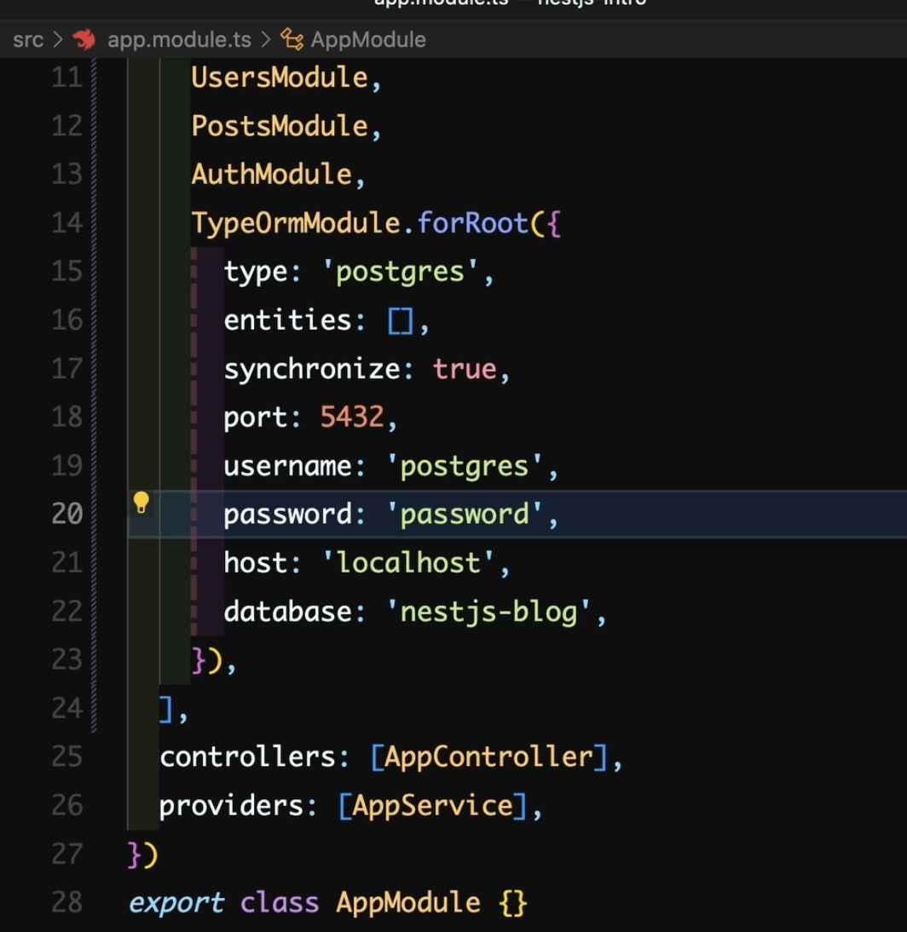Click on 'TypeOrmModule' identifier

(x=296, y=223)
